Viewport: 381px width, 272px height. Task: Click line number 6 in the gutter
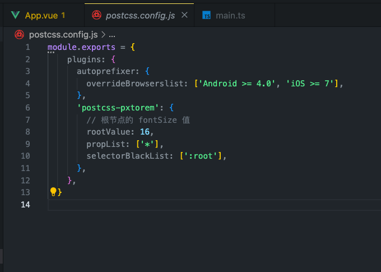tap(27, 108)
